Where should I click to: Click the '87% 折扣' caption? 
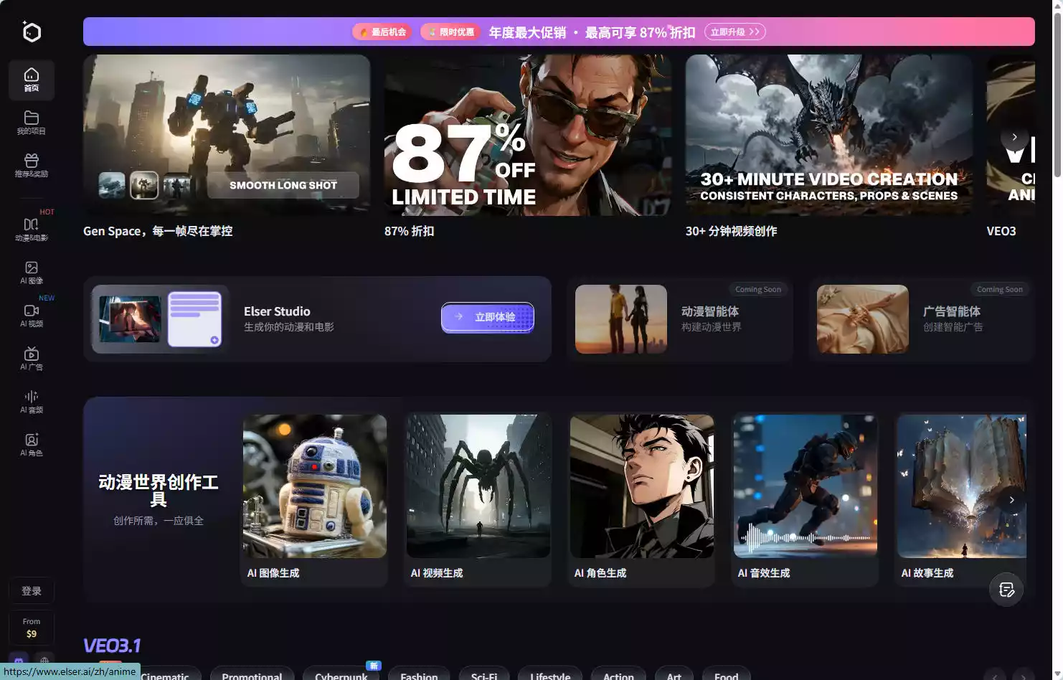(x=409, y=231)
